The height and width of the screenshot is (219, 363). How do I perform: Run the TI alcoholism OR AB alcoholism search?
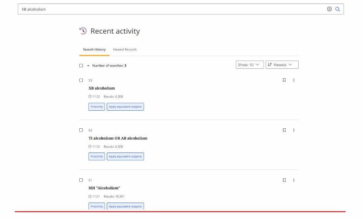[x=118, y=138]
